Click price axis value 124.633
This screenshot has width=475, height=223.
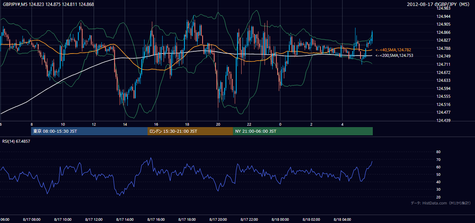pos(443,80)
